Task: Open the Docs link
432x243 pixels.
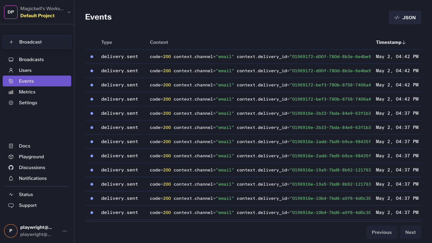Action: click(37, 146)
